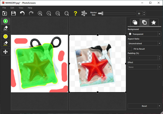Image resolution: width=163 pixels, height=114 pixels.
Task: Click the zoom to fit icon
Action: 66,13
